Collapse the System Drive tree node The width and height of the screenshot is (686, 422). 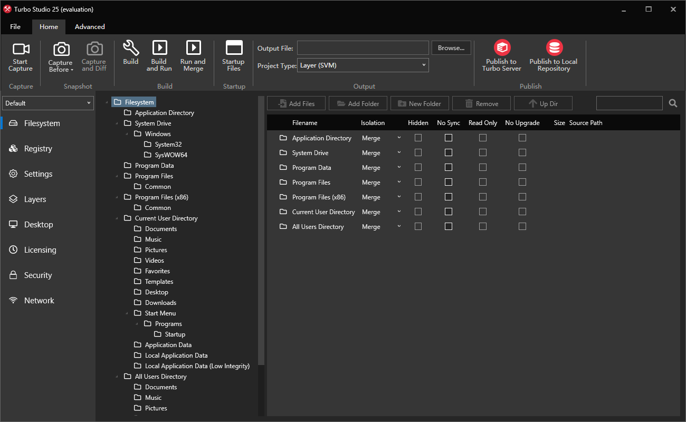(x=117, y=123)
